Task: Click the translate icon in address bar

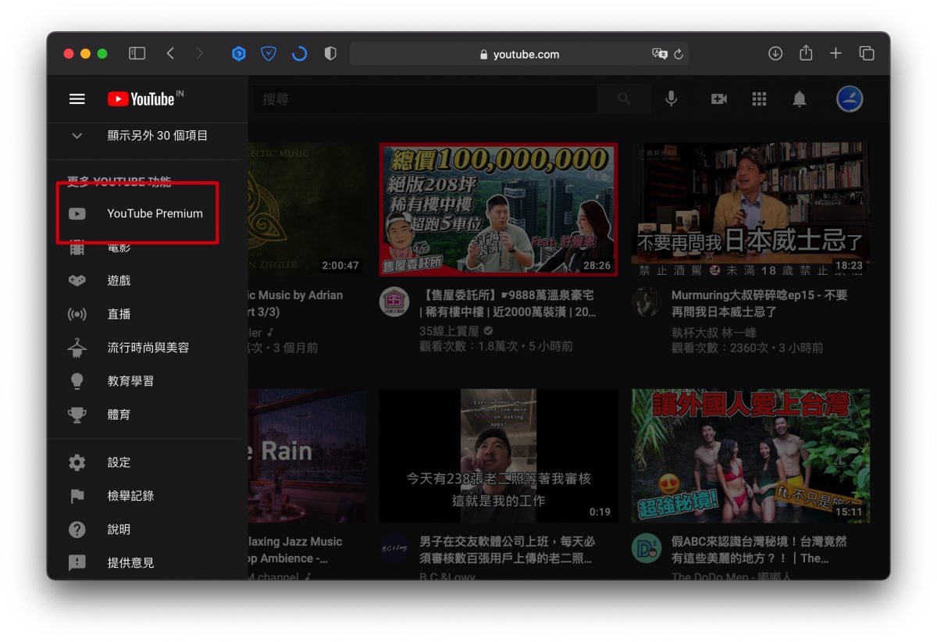Action: coord(660,54)
